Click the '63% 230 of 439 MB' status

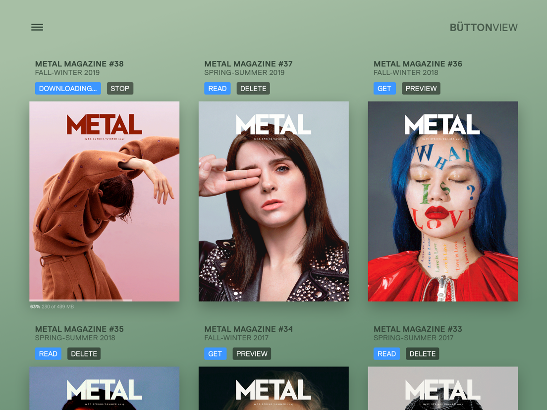pos(52,307)
